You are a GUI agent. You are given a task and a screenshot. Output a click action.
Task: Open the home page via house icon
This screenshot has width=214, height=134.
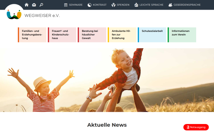tap(26, 5)
